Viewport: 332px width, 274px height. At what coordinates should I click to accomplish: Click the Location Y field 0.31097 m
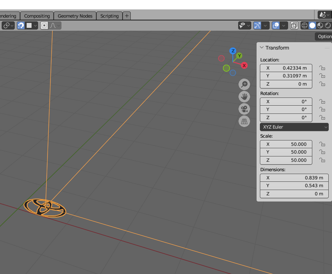coord(286,76)
